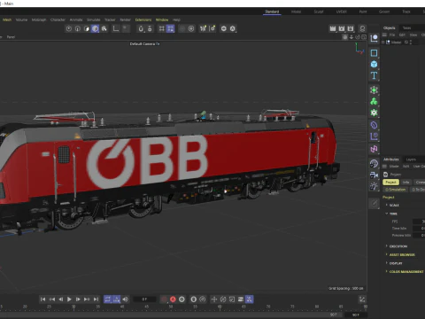425x319 pixels.
Task: Open the Simulate menu
Action: [93, 19]
